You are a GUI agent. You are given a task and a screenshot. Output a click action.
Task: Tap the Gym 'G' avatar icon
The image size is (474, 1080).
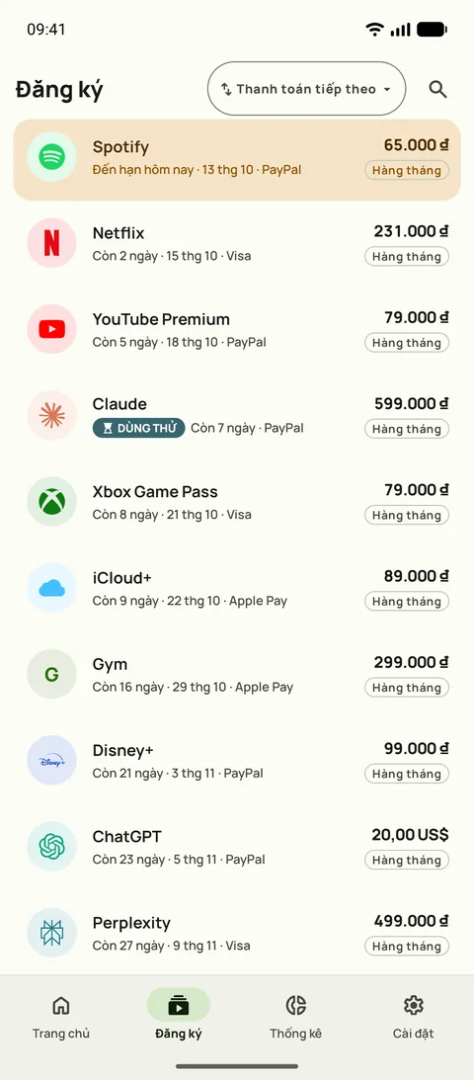51,674
